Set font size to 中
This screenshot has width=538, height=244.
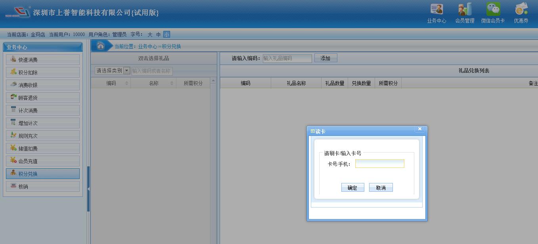pyautogui.click(x=159, y=34)
